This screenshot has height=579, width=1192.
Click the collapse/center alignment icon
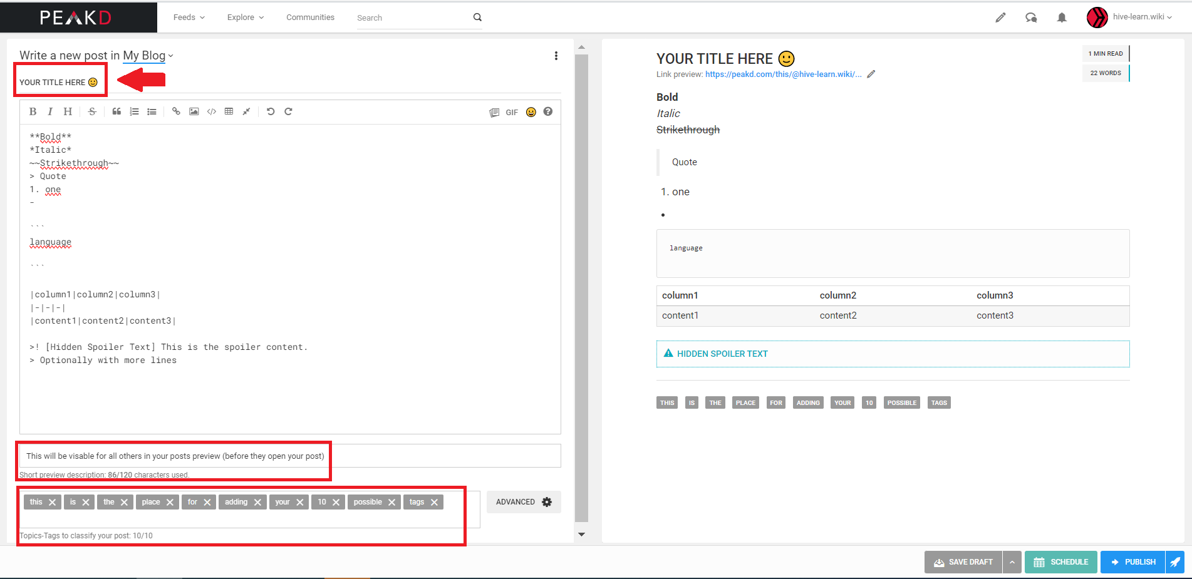pyautogui.click(x=247, y=111)
